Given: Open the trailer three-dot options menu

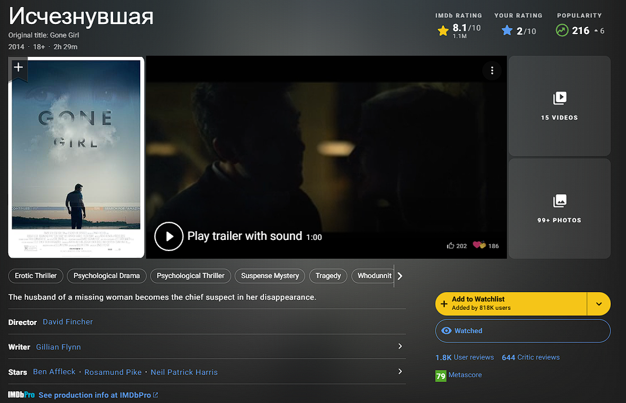Looking at the screenshot, I should (492, 70).
